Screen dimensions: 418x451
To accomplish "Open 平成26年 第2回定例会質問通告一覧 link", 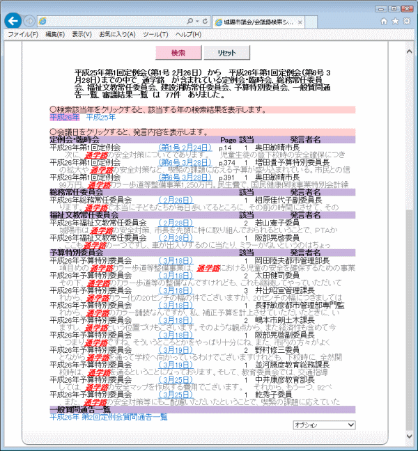I will 109,417.
